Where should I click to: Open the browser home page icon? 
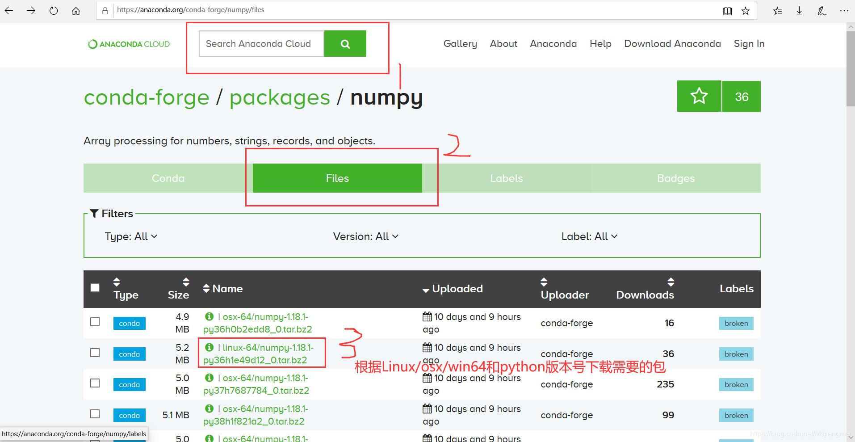pos(76,11)
